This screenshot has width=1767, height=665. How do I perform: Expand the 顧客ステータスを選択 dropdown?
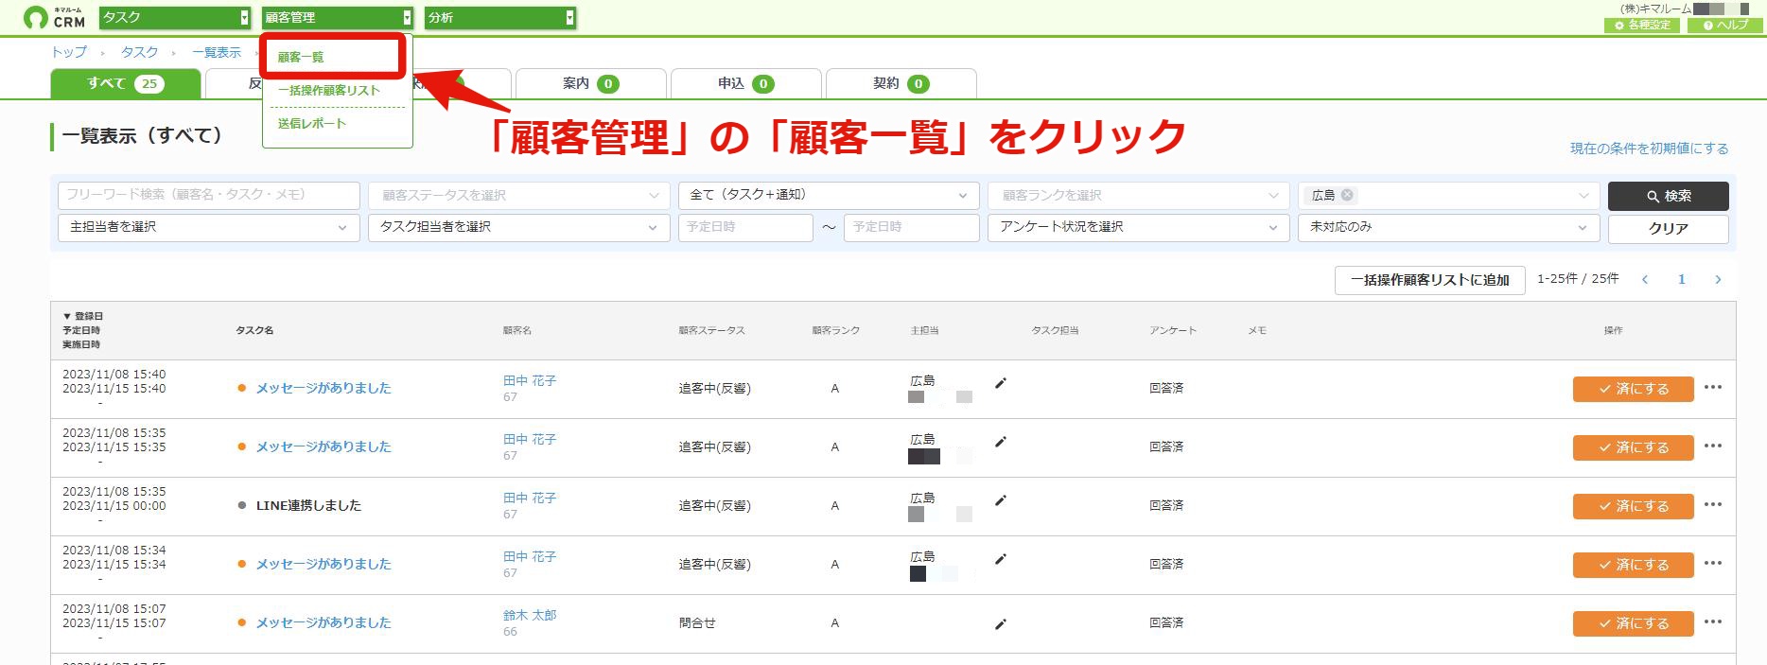point(518,195)
